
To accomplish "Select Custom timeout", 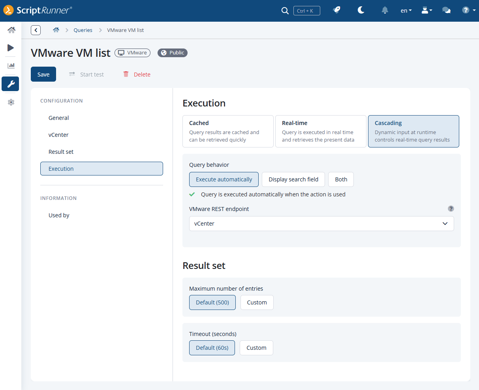I will [257, 348].
